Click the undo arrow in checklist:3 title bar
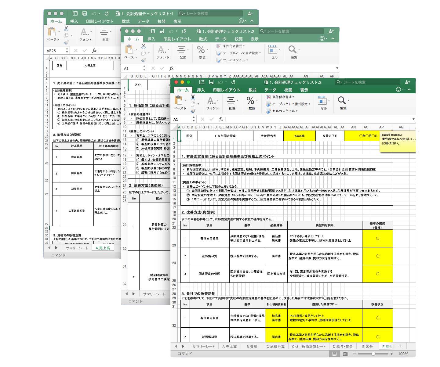440x367 pixels. pyautogui.click(x=220, y=82)
